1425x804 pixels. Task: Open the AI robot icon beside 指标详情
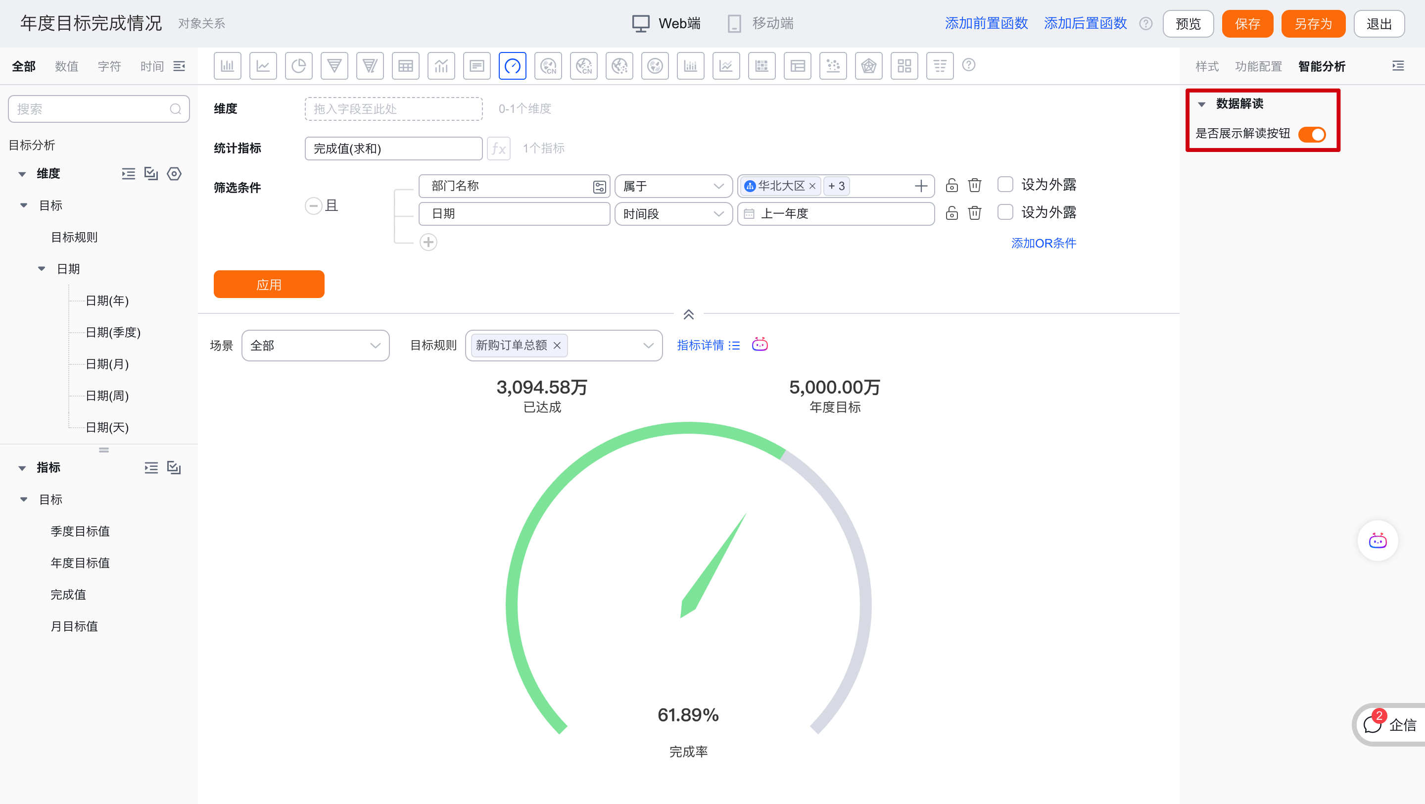(760, 345)
